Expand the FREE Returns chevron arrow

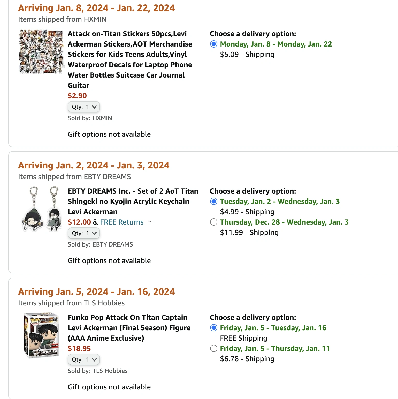click(150, 222)
